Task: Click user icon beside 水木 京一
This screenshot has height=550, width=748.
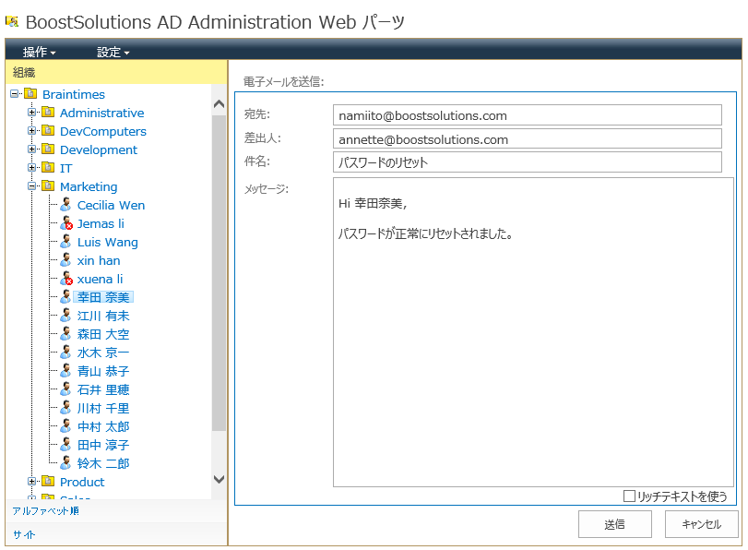Action: (65, 352)
